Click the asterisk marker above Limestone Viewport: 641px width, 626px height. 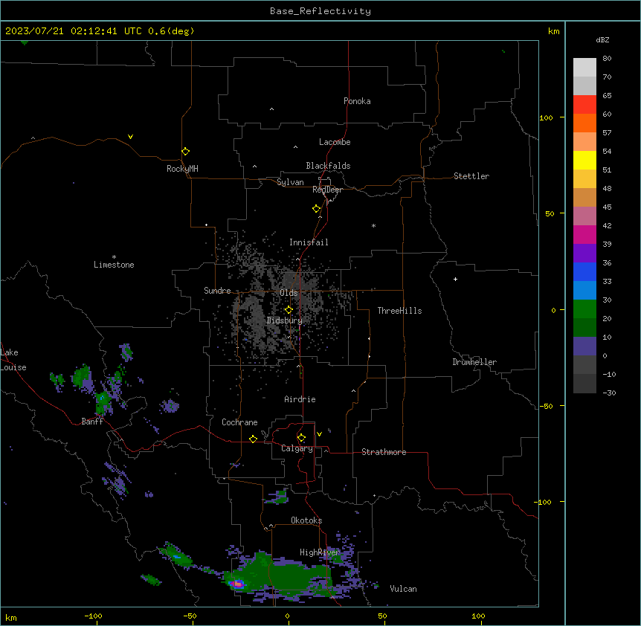114,257
